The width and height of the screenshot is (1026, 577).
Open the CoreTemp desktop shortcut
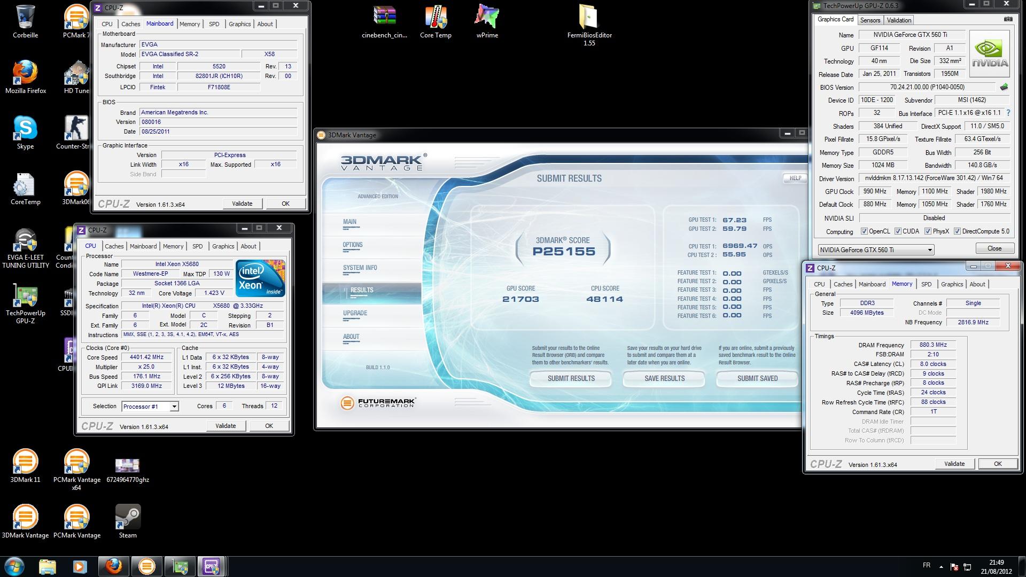[x=25, y=188]
